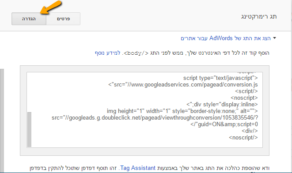Click the 'הצג את התג של AdWords עבור אתרים' link
This screenshot has width=292, height=173.
[226, 38]
